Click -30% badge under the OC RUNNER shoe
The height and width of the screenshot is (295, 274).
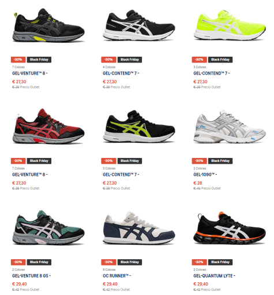tap(108, 262)
